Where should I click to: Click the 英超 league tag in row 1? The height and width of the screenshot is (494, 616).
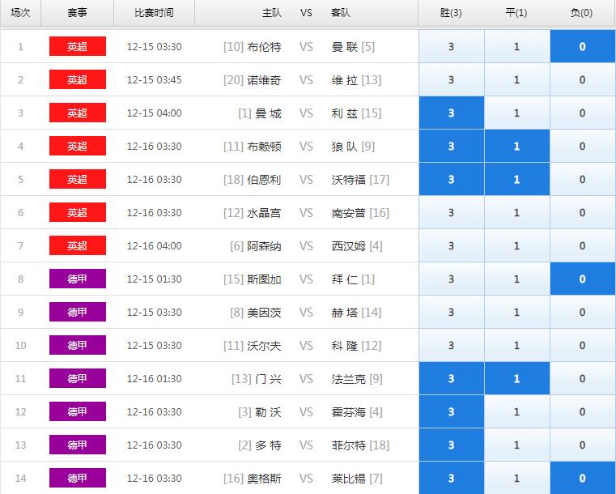click(78, 46)
